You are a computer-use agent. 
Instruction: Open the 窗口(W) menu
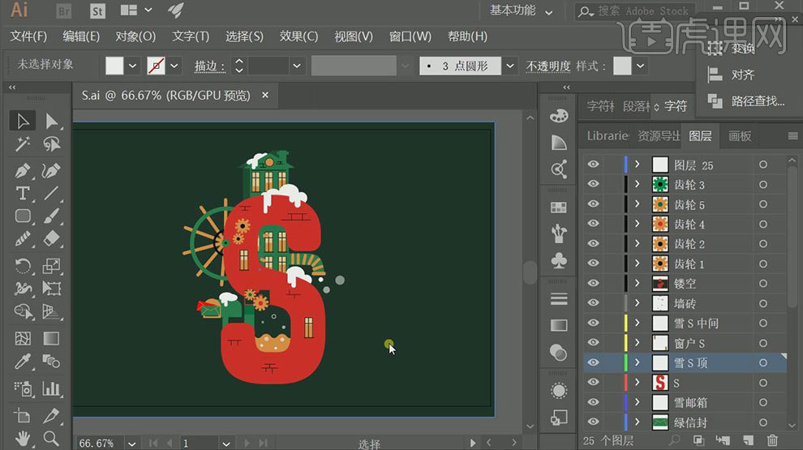[410, 36]
